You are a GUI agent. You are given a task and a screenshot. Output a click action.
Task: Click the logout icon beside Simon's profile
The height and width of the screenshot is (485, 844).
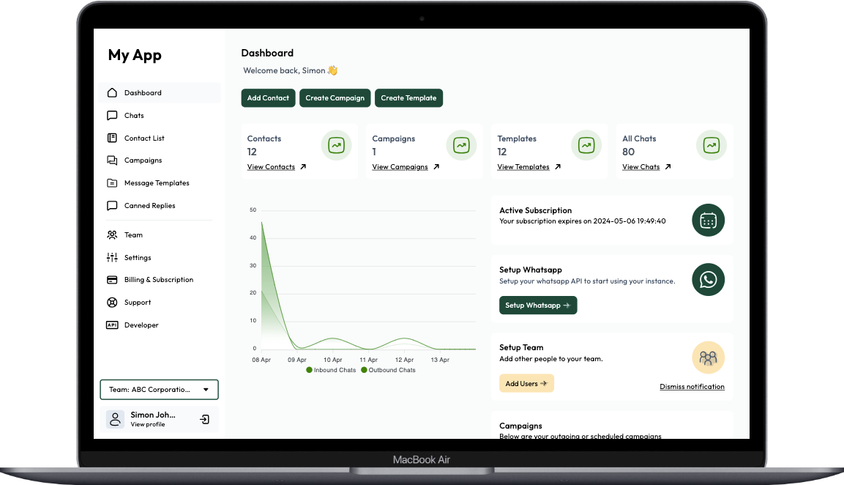205,419
